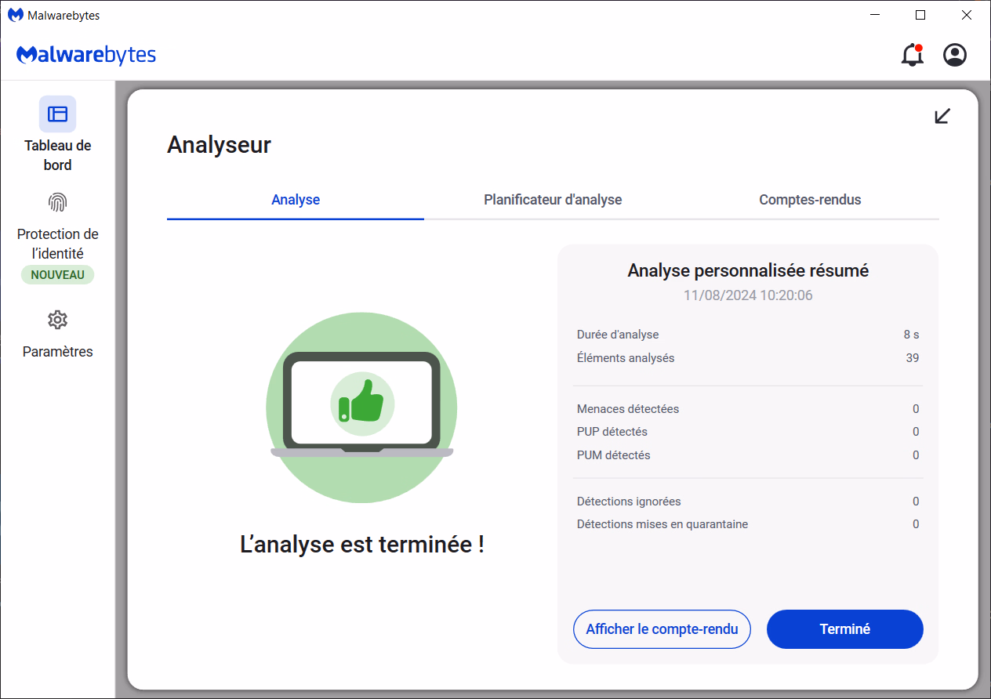Click the Malwarebytes logo in header
This screenshot has width=991, height=699.
tap(86, 55)
